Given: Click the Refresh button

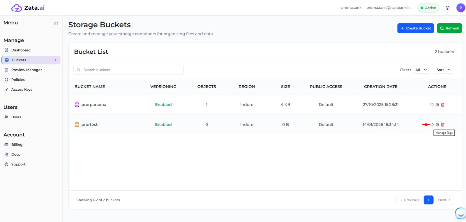Looking at the screenshot, I should (449, 28).
